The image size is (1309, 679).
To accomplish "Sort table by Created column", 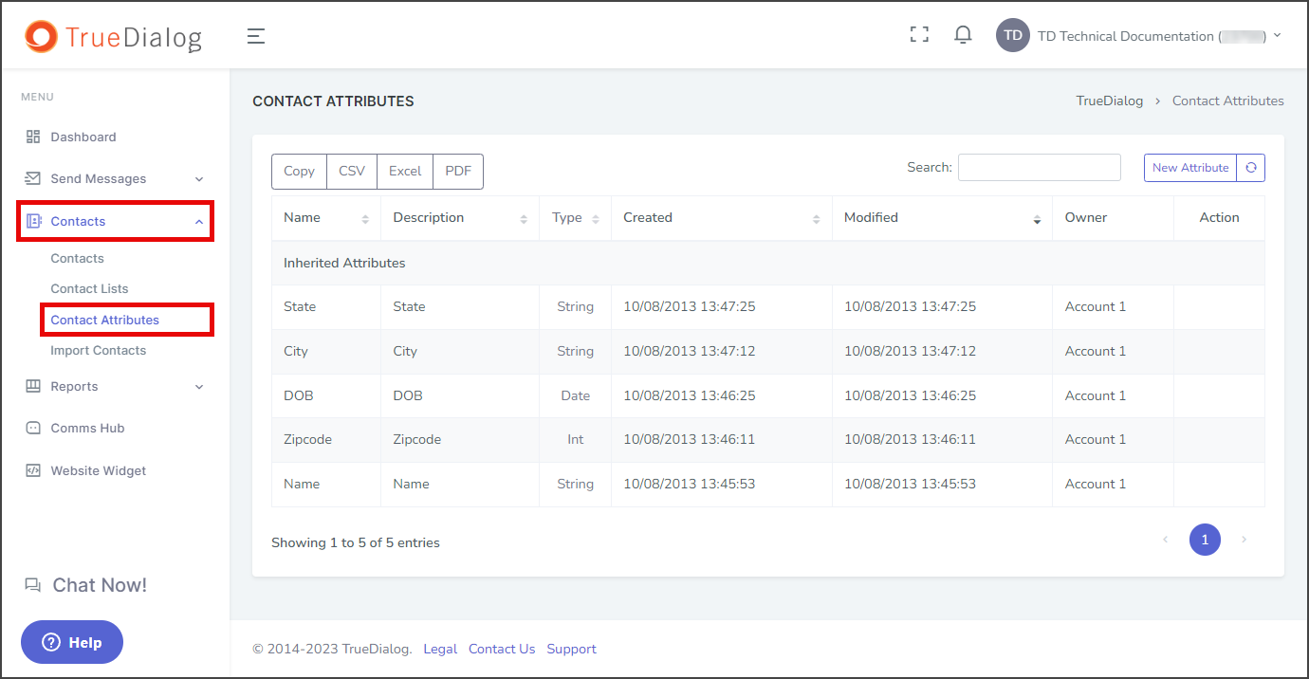I will coord(722,218).
